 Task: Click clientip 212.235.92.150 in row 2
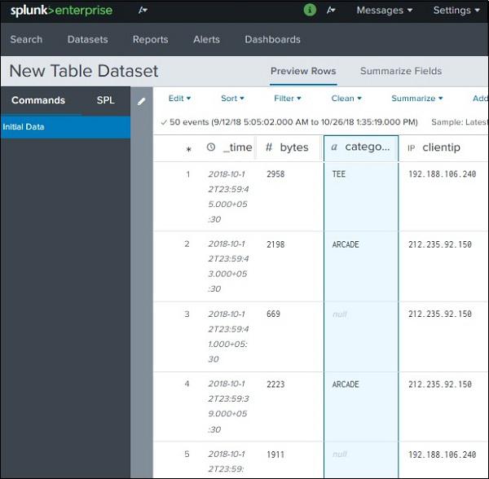pos(440,244)
